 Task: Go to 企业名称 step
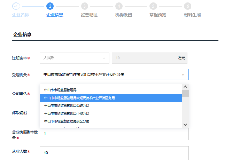(21, 15)
